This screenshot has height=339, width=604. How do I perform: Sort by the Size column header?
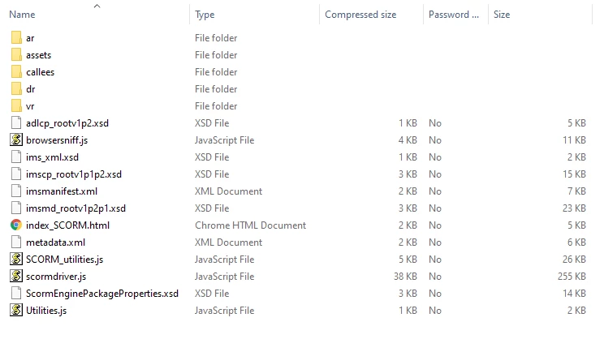[502, 15]
